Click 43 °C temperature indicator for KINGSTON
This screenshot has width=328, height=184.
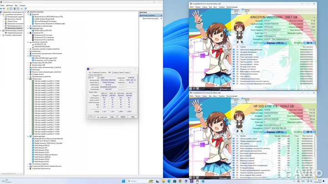point(309,43)
